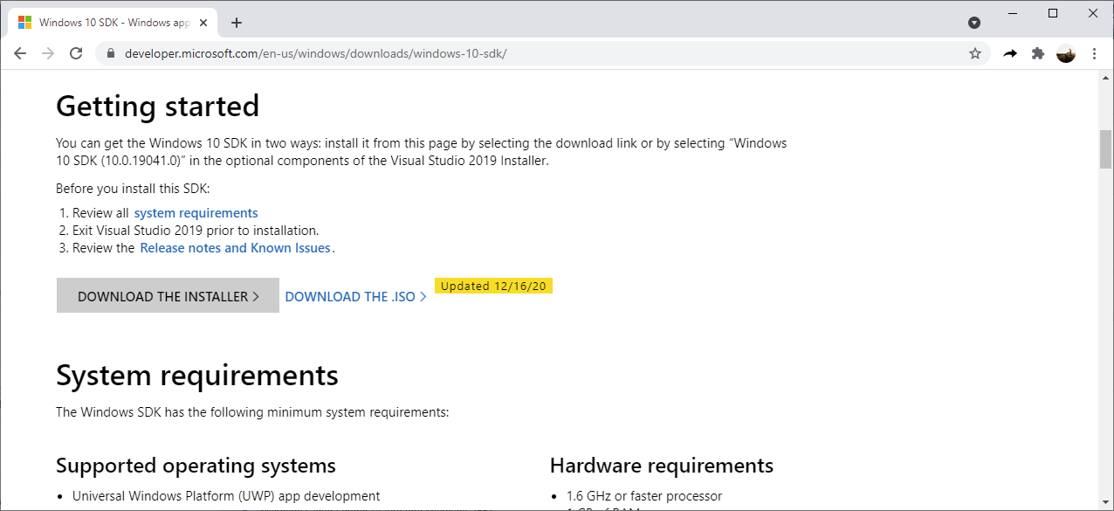The height and width of the screenshot is (511, 1114).
Task: Select the Windows 10 SDK tab
Action: (x=113, y=23)
